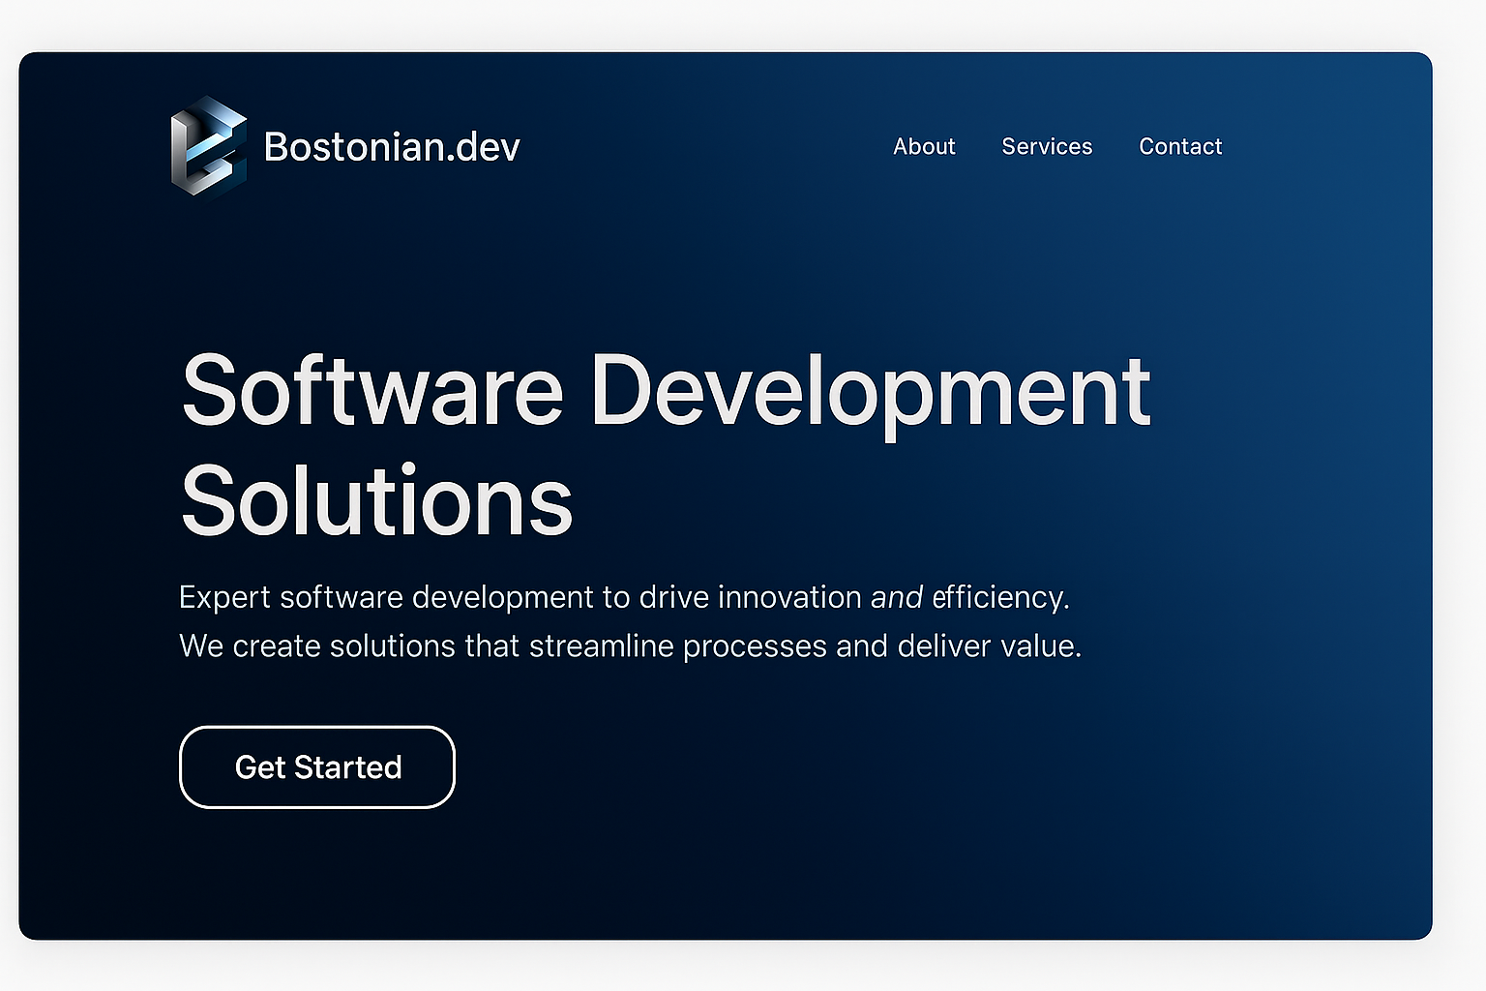Click the Bostonian.dev cube logo icon

(x=208, y=147)
